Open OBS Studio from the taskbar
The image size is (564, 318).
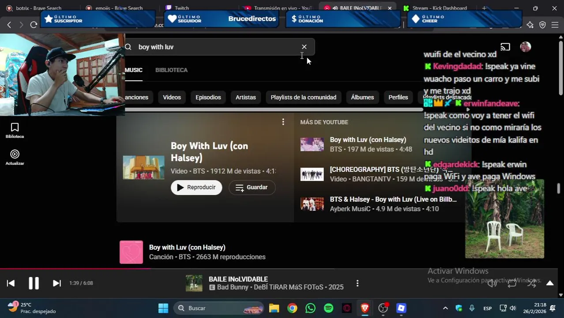pyautogui.click(x=383, y=308)
